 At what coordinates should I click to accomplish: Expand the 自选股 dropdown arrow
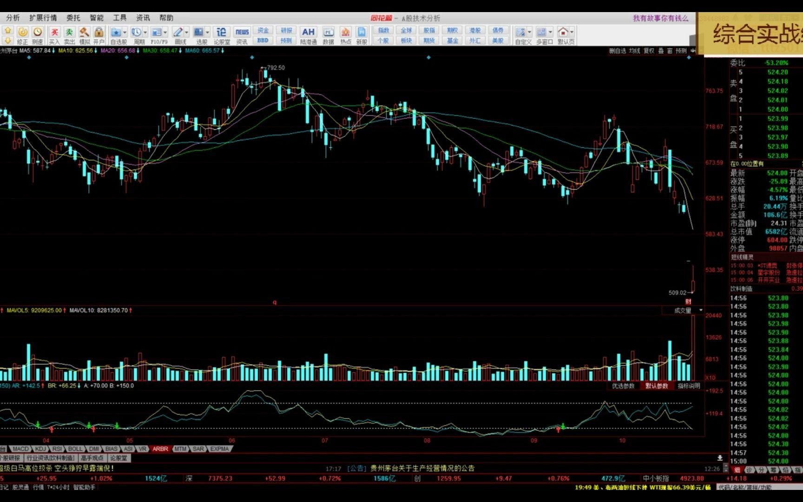(x=125, y=33)
